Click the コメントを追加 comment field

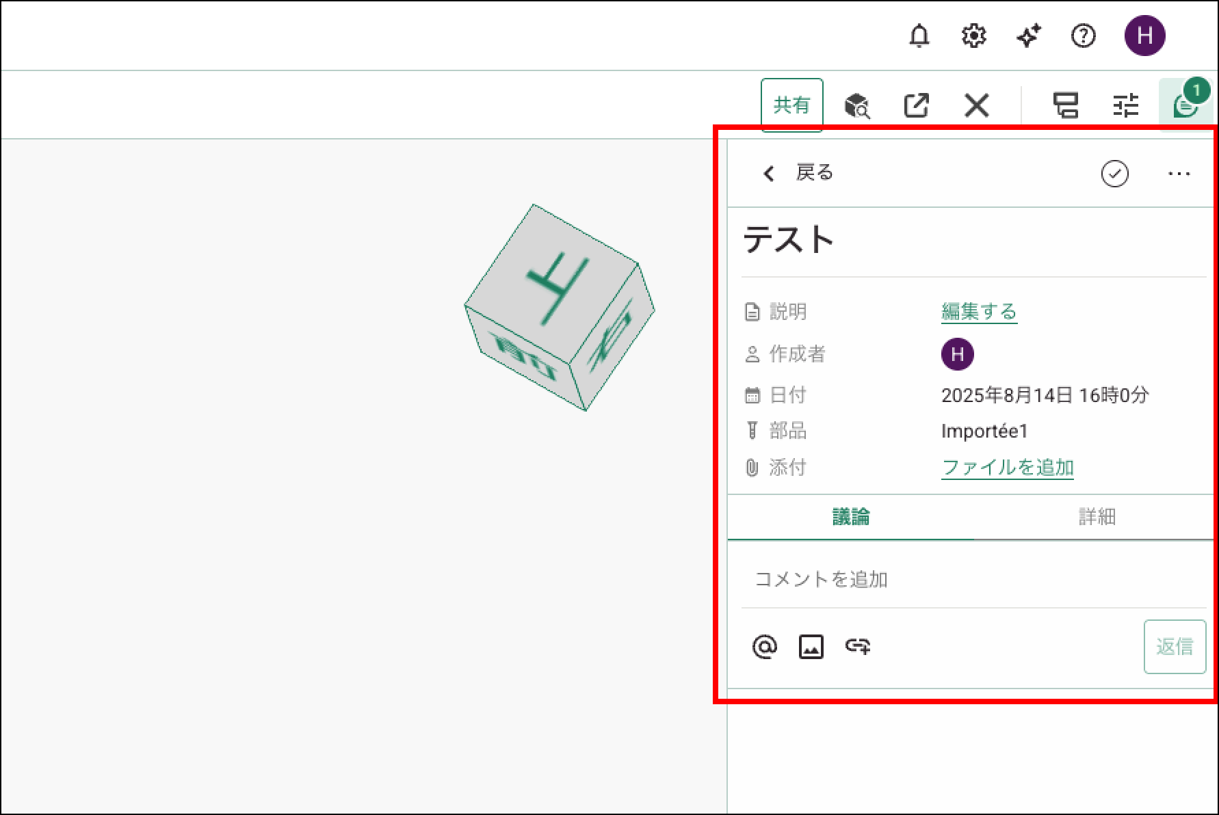(x=971, y=580)
